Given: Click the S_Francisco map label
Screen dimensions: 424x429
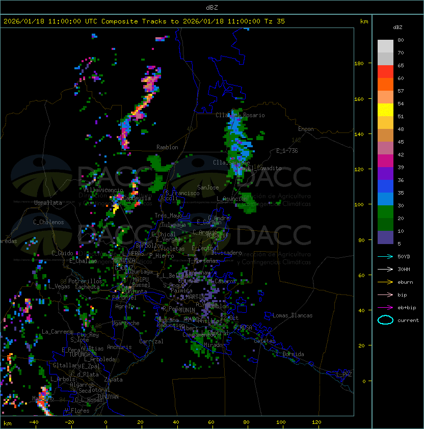Looking at the screenshot, I should coord(182,193).
